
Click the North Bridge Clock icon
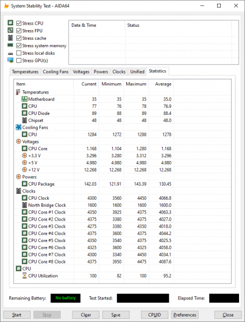[x=25, y=205]
